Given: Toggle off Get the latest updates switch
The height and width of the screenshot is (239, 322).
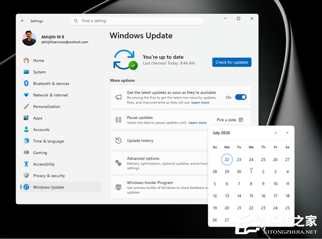Looking at the screenshot, I should 240,97.
